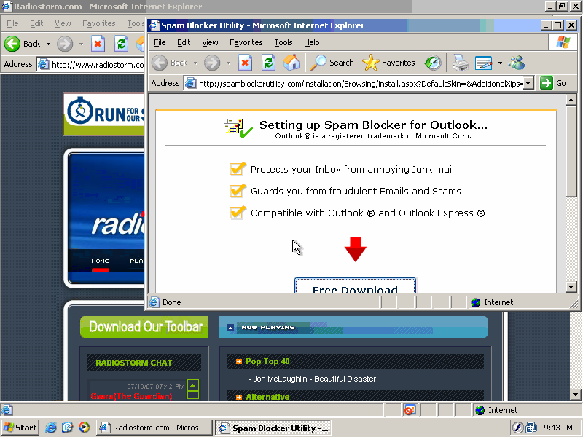
Task: Expand the Forward dropdown in Radiostorm window
Action: click(81, 44)
